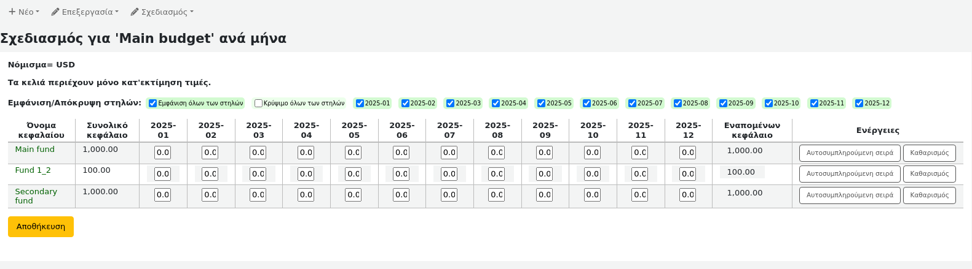Viewport: 972px width, 269px height.
Task: Click the pencil icon beside Επεξεργασία
Action: 55,12
